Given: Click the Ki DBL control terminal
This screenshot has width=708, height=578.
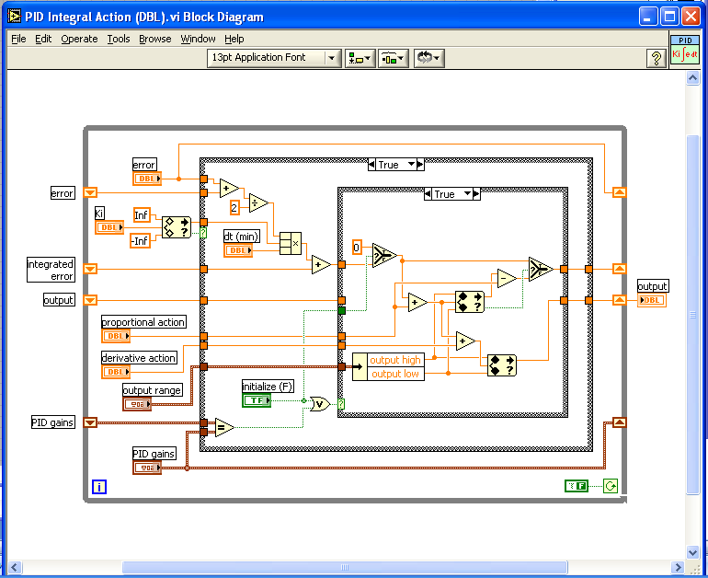Looking at the screenshot, I should point(110,226).
